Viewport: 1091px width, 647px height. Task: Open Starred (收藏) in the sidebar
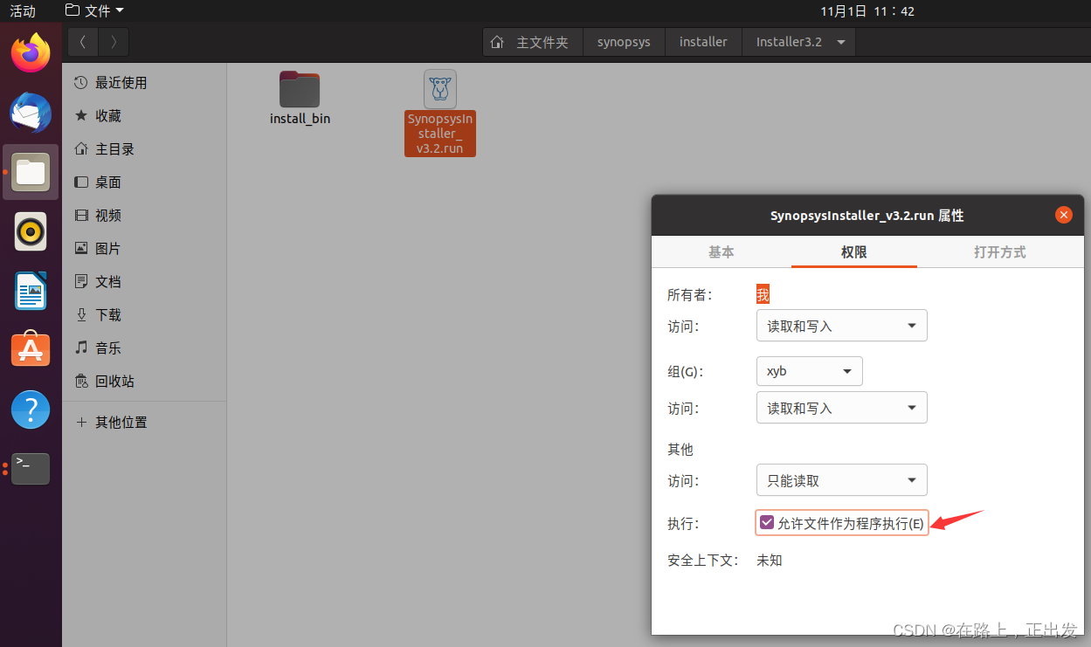[x=144, y=116]
